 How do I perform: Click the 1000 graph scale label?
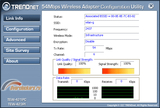95,88
